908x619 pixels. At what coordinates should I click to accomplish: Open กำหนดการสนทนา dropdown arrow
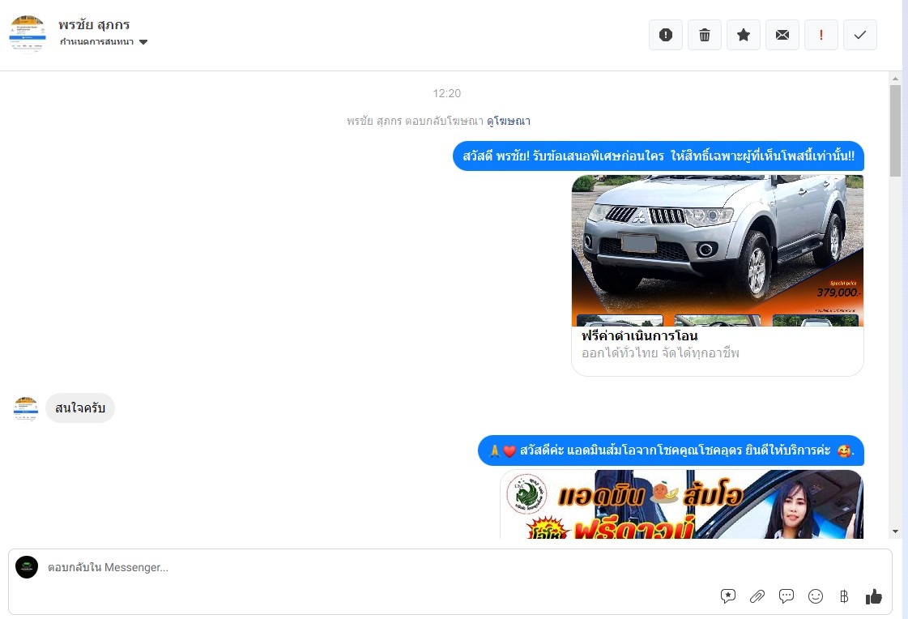pyautogui.click(x=143, y=41)
